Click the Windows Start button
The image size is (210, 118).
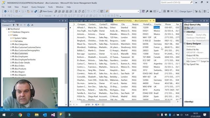(4, 115)
